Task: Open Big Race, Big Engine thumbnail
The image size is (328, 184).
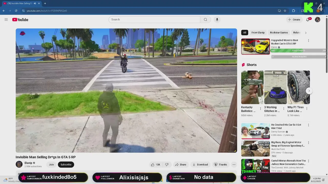Action: coord(255,148)
